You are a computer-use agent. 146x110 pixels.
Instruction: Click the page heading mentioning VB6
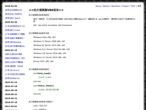(x=46, y=10)
